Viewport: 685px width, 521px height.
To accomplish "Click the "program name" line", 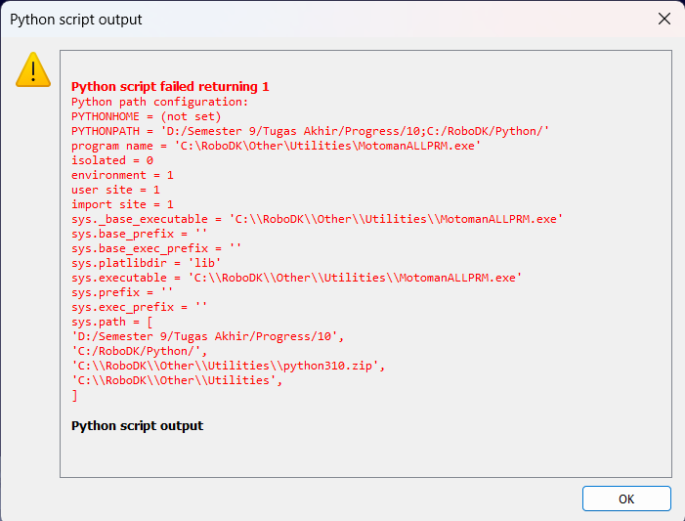I will [x=277, y=146].
